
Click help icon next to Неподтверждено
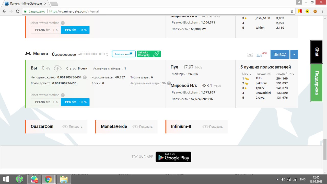(85, 77)
